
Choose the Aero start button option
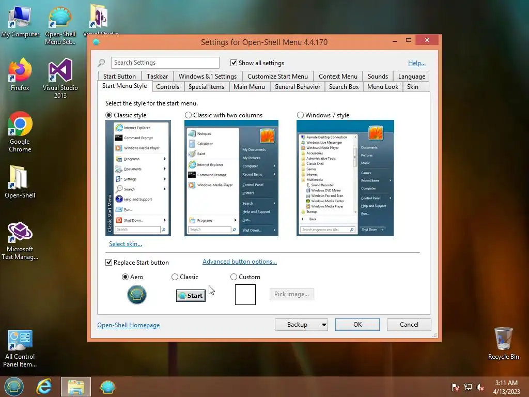click(x=125, y=277)
